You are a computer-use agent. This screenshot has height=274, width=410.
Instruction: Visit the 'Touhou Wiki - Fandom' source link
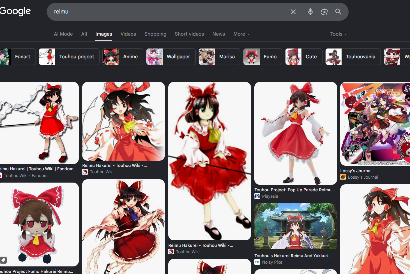[x=26, y=176]
